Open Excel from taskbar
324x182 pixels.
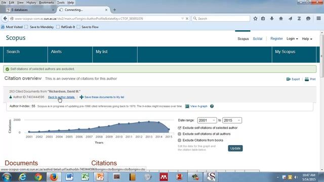point(85,177)
